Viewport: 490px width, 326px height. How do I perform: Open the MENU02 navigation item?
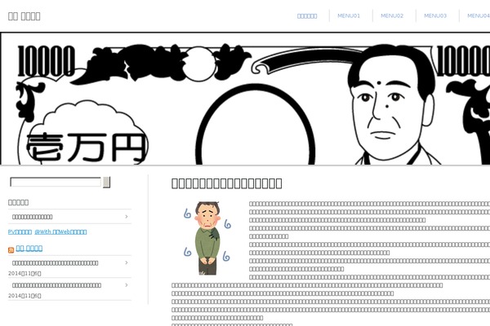coord(392,15)
